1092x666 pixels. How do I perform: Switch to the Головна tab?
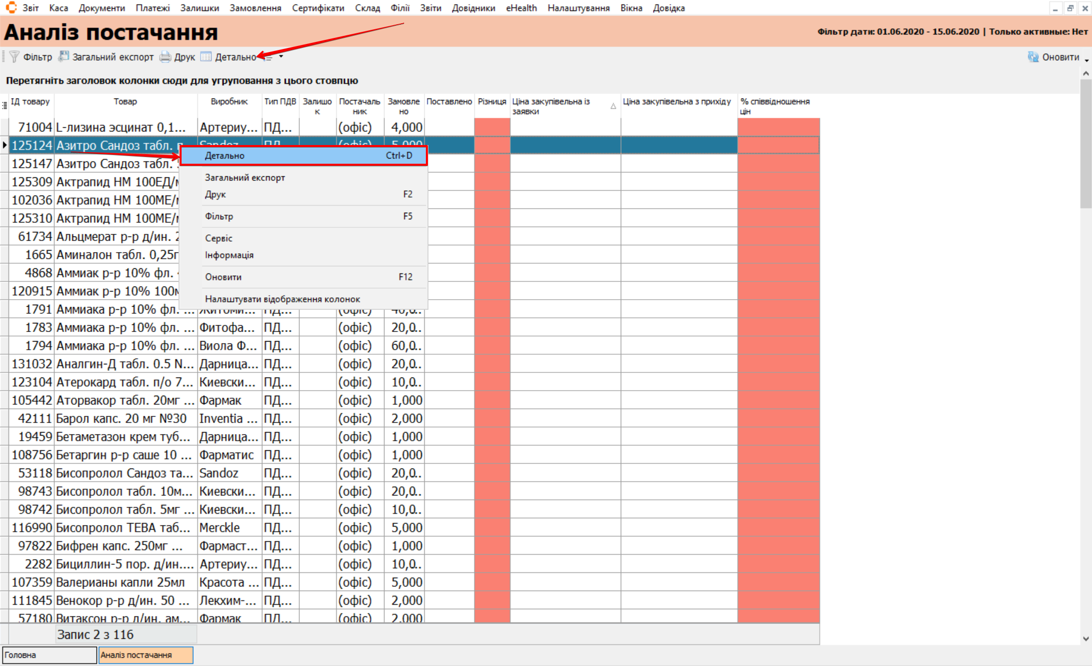pyautogui.click(x=49, y=655)
